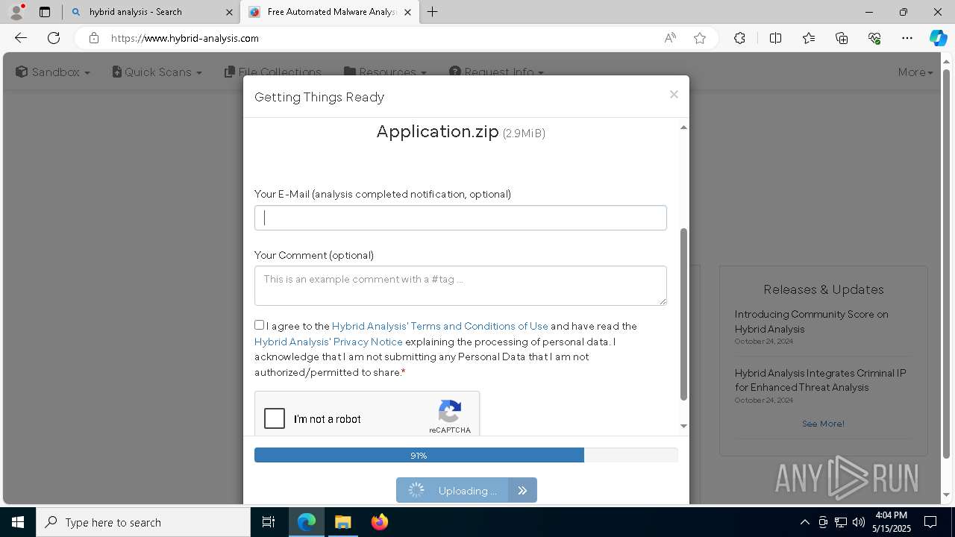
Task: View site info via lock icon
Action: [93, 38]
